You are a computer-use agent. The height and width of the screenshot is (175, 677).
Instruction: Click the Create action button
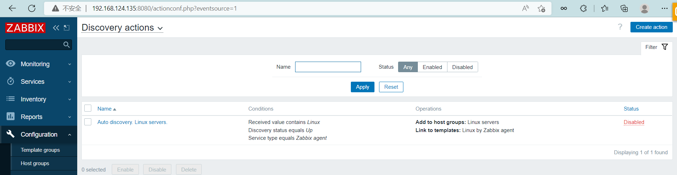(x=651, y=27)
